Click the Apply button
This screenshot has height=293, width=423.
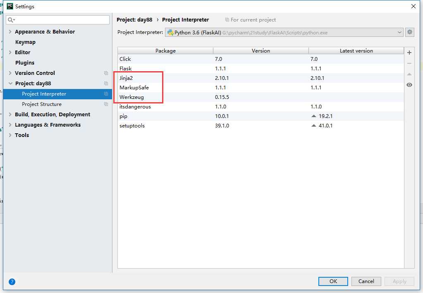pos(399,281)
